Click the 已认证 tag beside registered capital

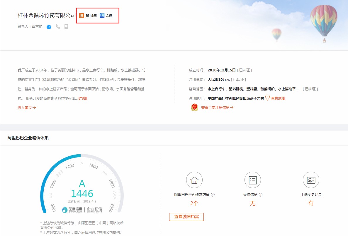tap(238, 79)
